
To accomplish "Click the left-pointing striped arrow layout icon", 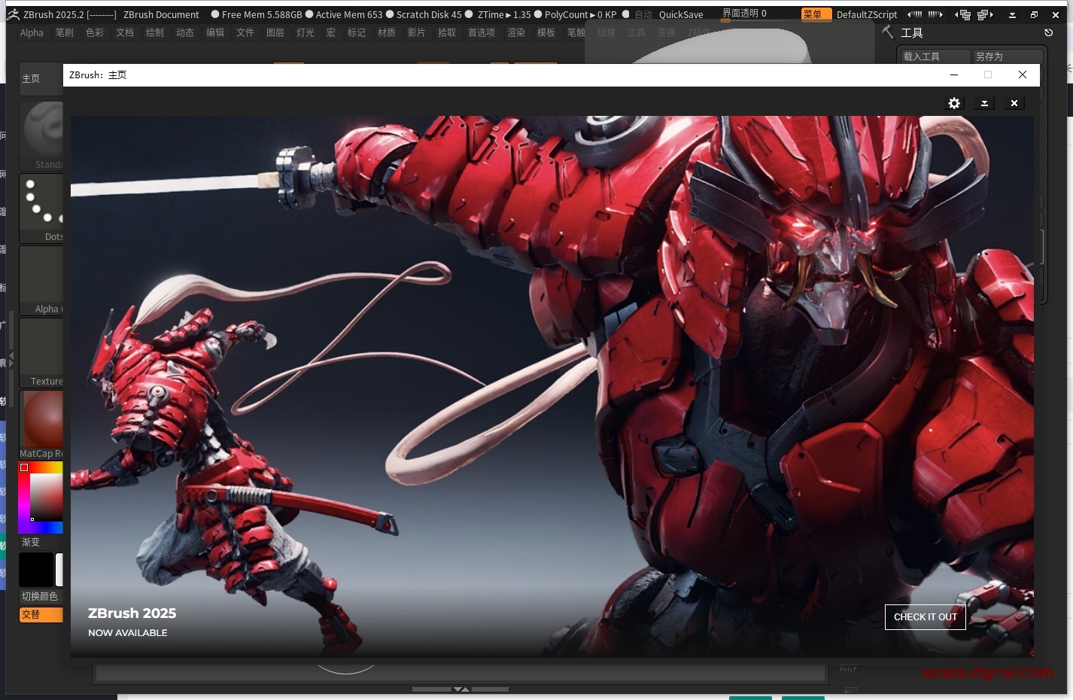I will coord(914,14).
